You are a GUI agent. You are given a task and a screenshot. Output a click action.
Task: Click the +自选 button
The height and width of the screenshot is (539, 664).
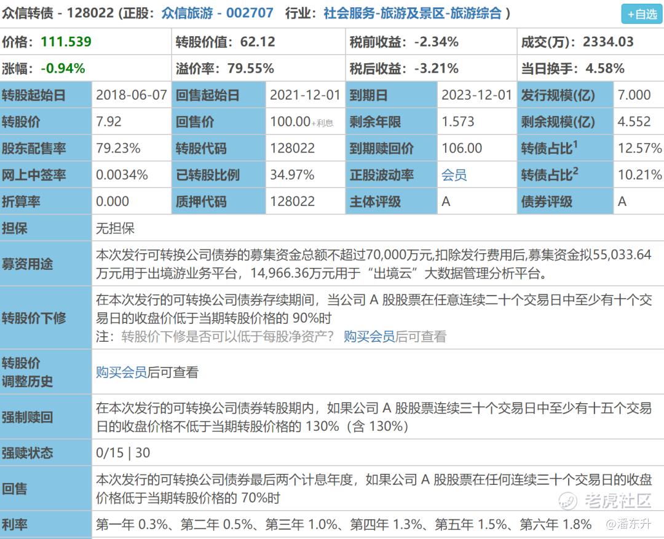coord(641,14)
